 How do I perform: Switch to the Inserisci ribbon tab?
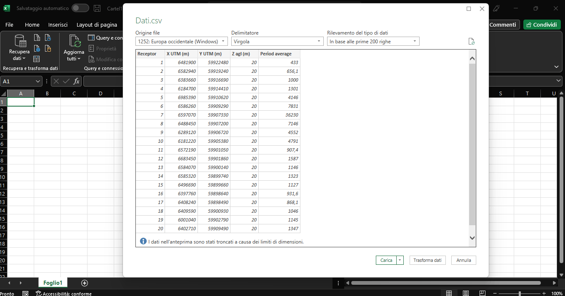coord(58,25)
